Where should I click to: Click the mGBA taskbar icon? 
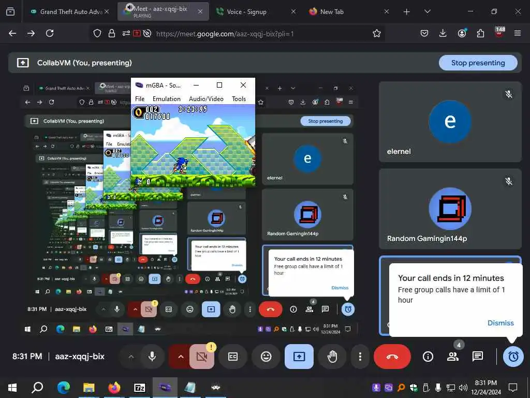click(165, 387)
